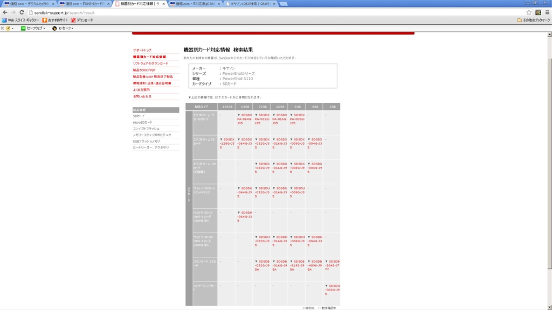Select SDカード in product info list
This screenshot has height=310, width=552.
click(139, 116)
